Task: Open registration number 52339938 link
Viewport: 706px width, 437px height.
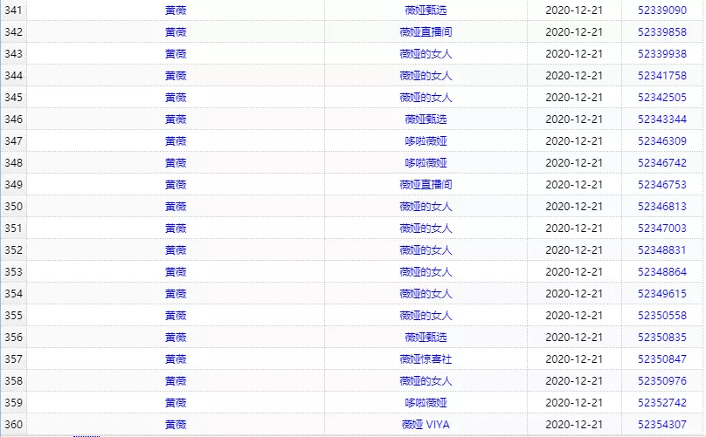Action: coord(662,54)
